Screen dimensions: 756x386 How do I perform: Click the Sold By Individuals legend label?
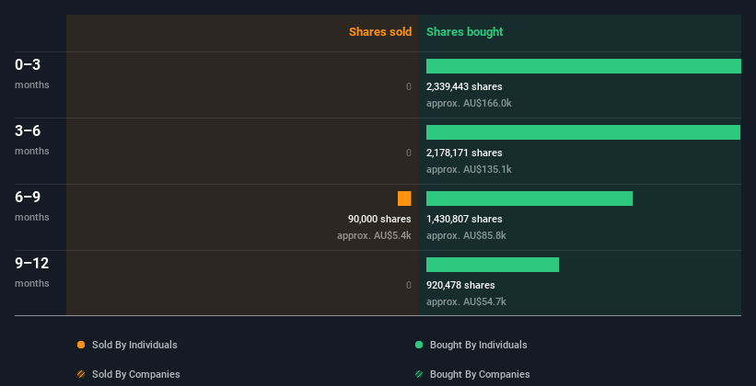134,345
